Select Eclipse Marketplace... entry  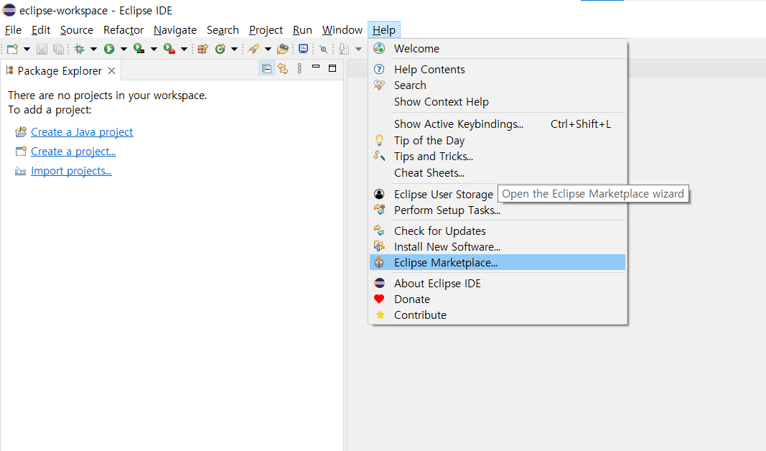pyautogui.click(x=498, y=262)
